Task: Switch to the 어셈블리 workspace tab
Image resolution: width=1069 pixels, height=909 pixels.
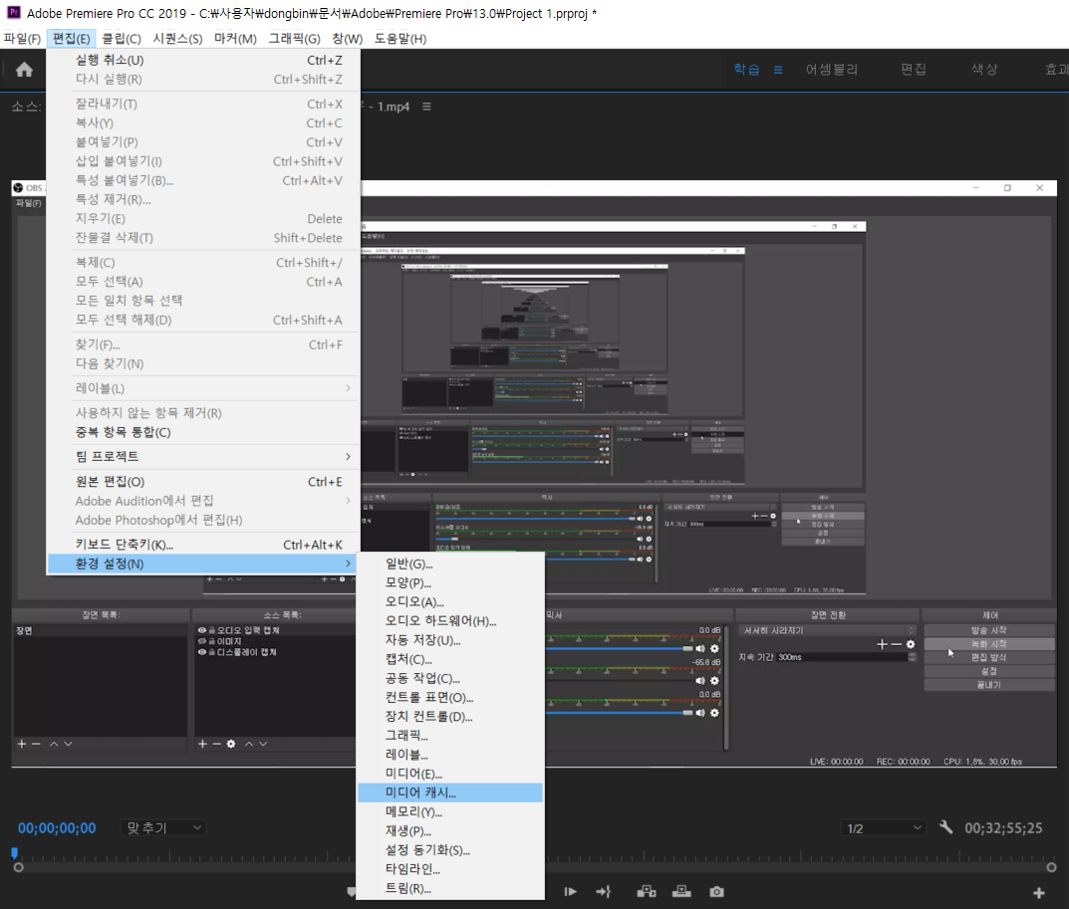Action: point(832,70)
